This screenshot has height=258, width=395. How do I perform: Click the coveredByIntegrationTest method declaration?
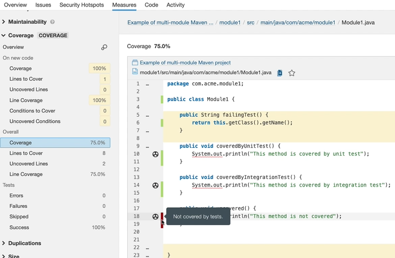(241, 177)
